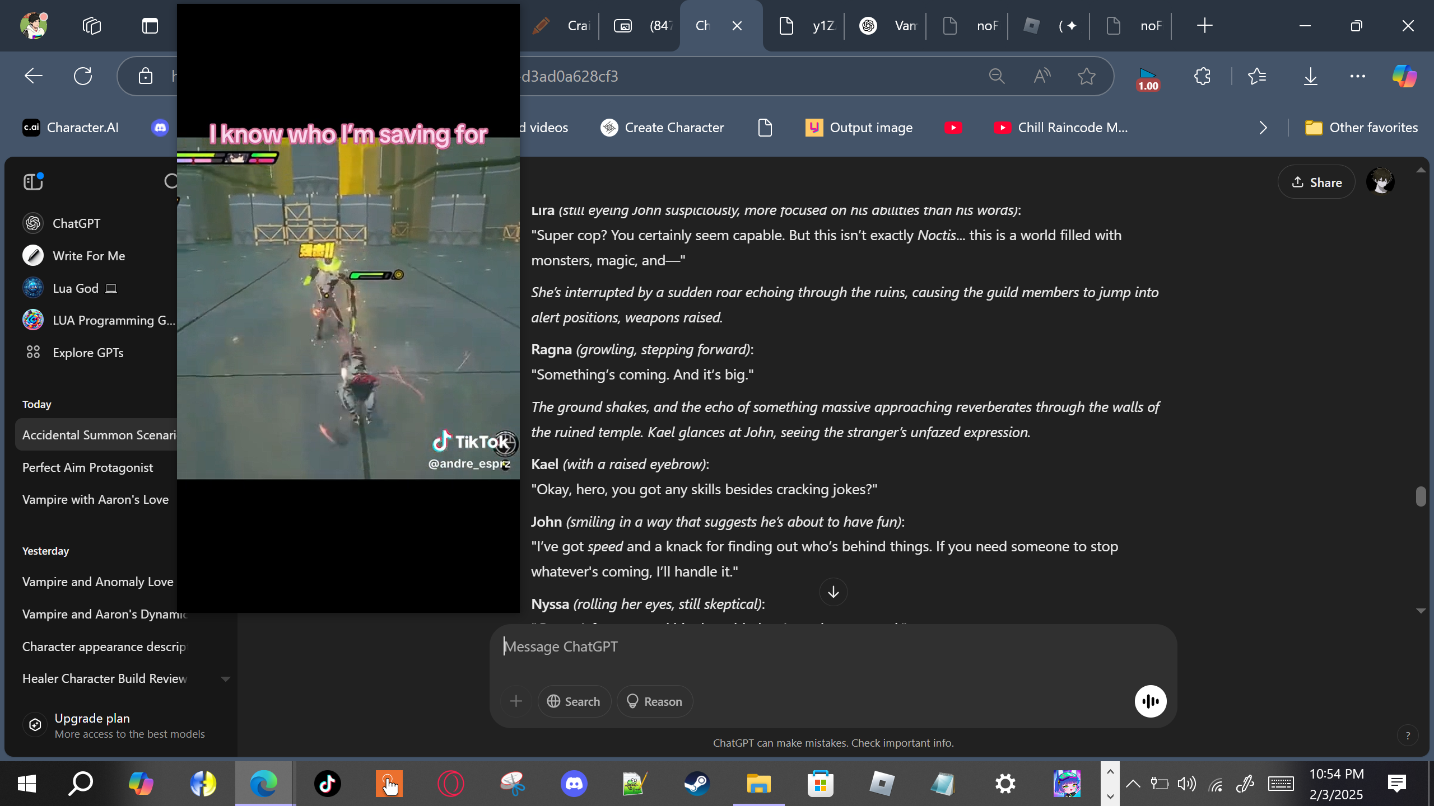1434x806 pixels.
Task: Open the zoom out magnifier in address bar
Action: tap(997, 76)
